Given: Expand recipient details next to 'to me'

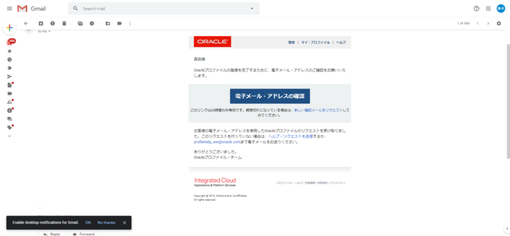Looking at the screenshot, I should pyautogui.click(x=50, y=32).
